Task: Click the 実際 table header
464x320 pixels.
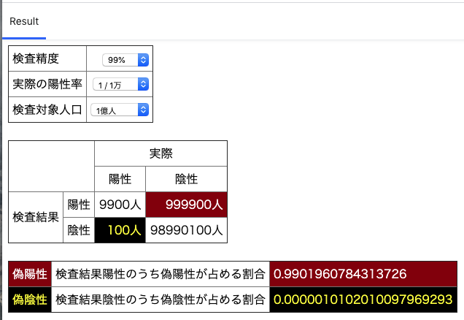Action: coord(161,153)
